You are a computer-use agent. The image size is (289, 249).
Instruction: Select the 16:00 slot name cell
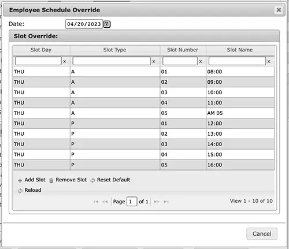click(x=240, y=165)
